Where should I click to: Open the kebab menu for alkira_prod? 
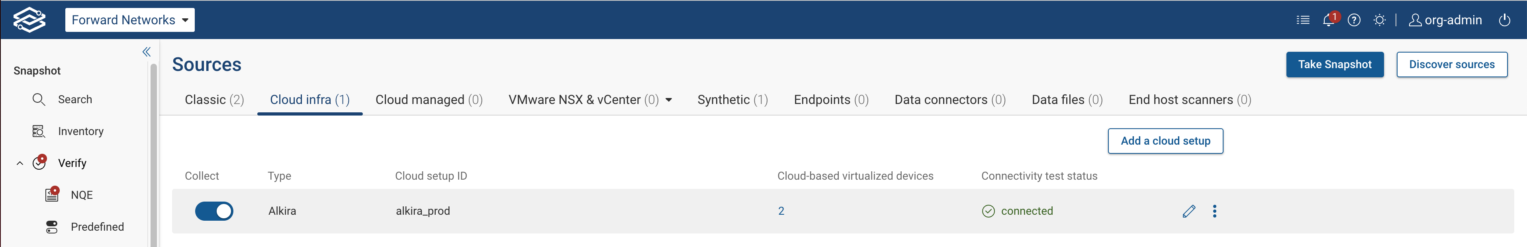pos(1215,210)
